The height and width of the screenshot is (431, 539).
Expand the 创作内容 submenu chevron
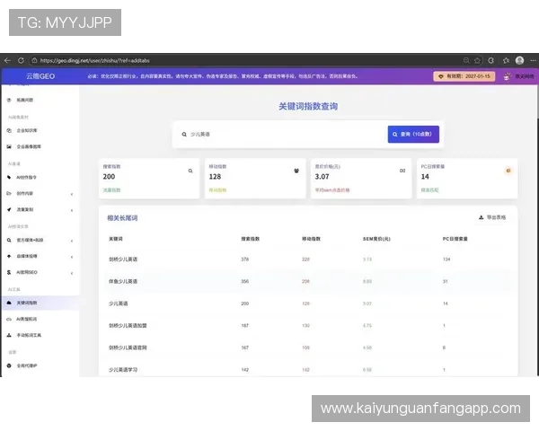[72, 194]
